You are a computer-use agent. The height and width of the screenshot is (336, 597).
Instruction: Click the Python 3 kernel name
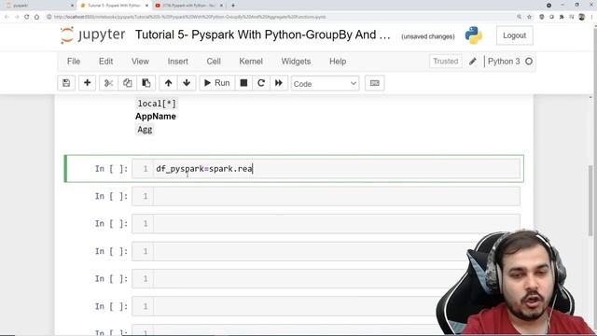(x=504, y=62)
